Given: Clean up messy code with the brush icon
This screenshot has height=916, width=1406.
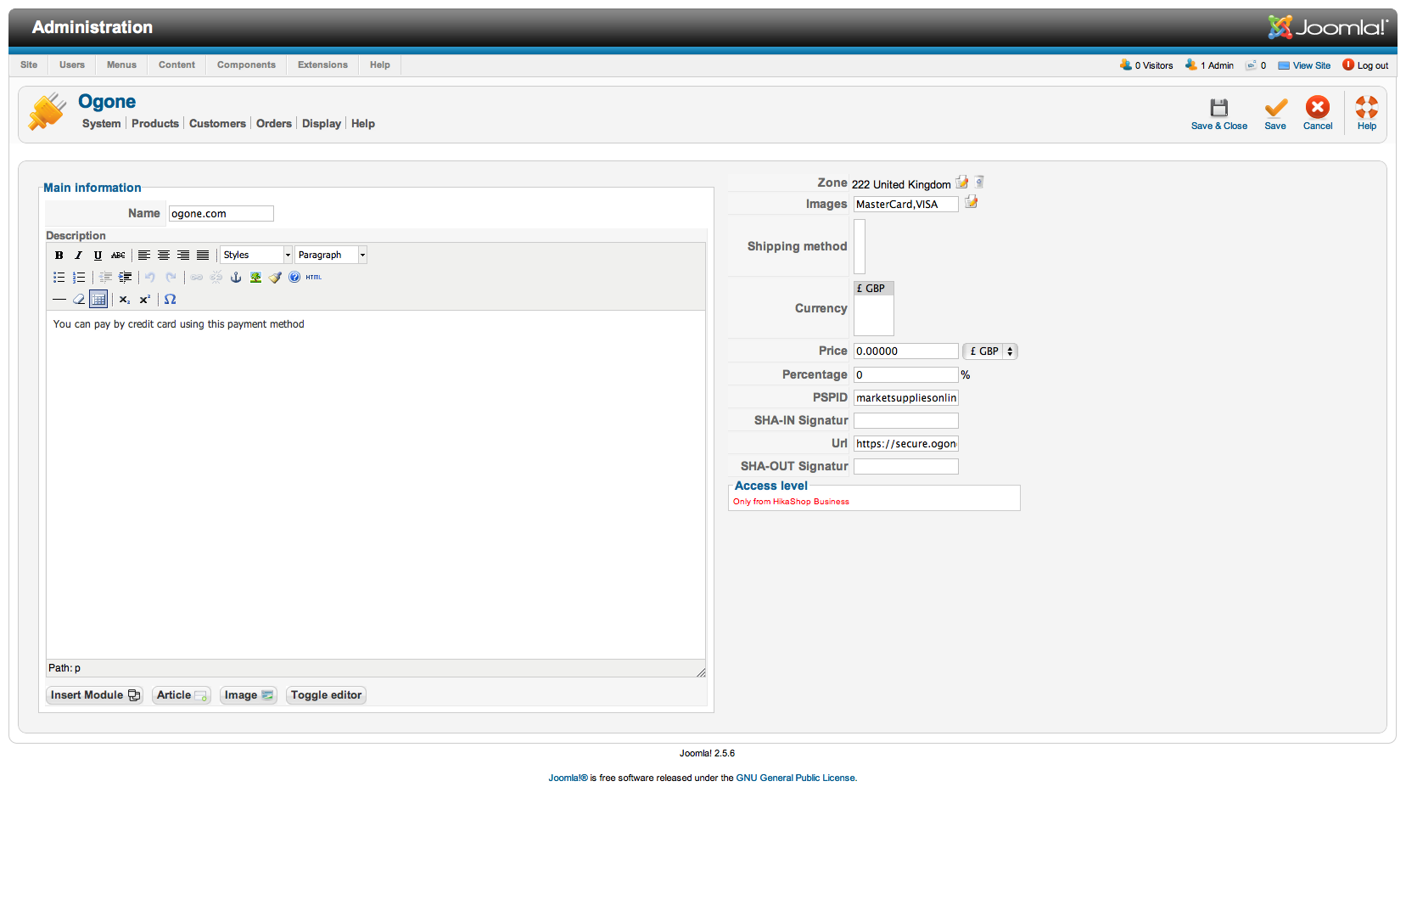Looking at the screenshot, I should tap(275, 277).
